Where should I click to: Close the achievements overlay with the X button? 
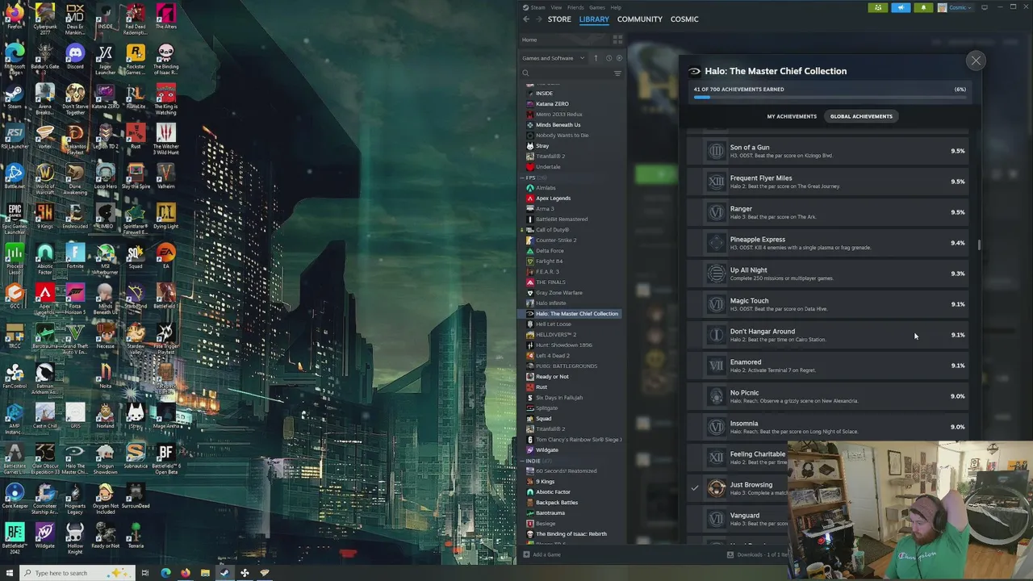[976, 61]
